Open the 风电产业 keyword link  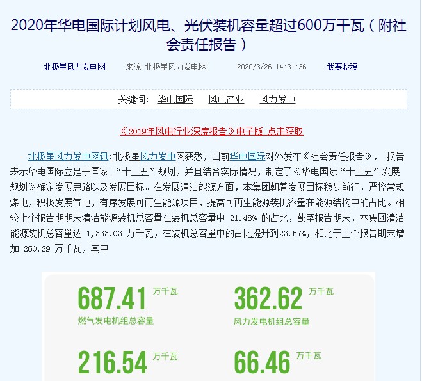click(x=226, y=99)
